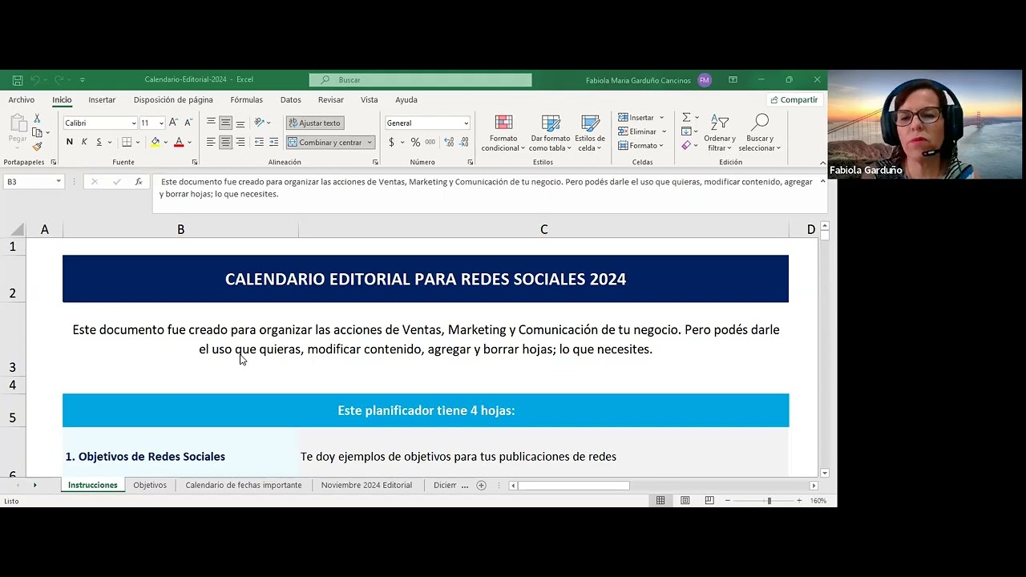Click the Cut scissors icon
Viewport: 1026px width, 577px height.
pyautogui.click(x=37, y=118)
